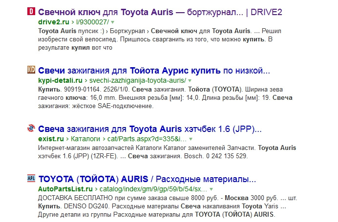Expand the dropdown arrow after l/9300027/
Viewport: 338px width, 222px height.
112,22
